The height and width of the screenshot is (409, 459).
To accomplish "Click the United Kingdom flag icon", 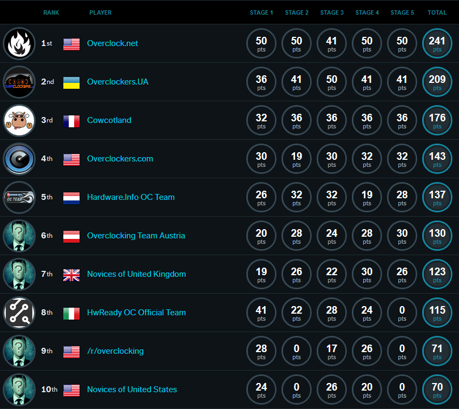I will [x=71, y=275].
